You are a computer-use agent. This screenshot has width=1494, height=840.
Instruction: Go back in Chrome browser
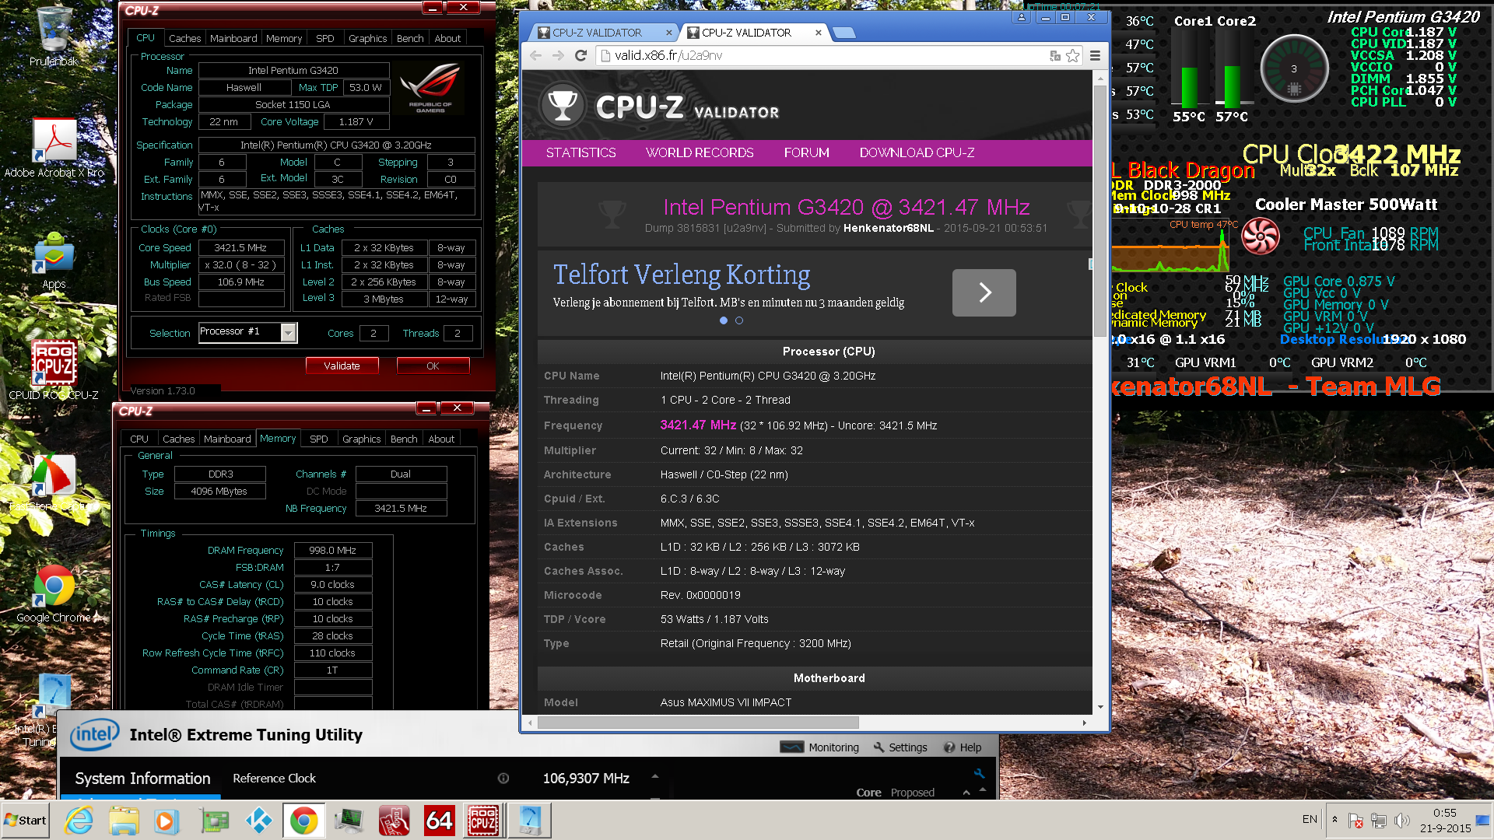pyautogui.click(x=535, y=55)
